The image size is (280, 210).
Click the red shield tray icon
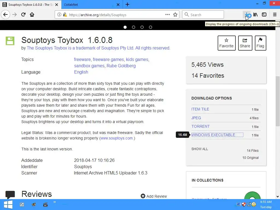pos(244,204)
